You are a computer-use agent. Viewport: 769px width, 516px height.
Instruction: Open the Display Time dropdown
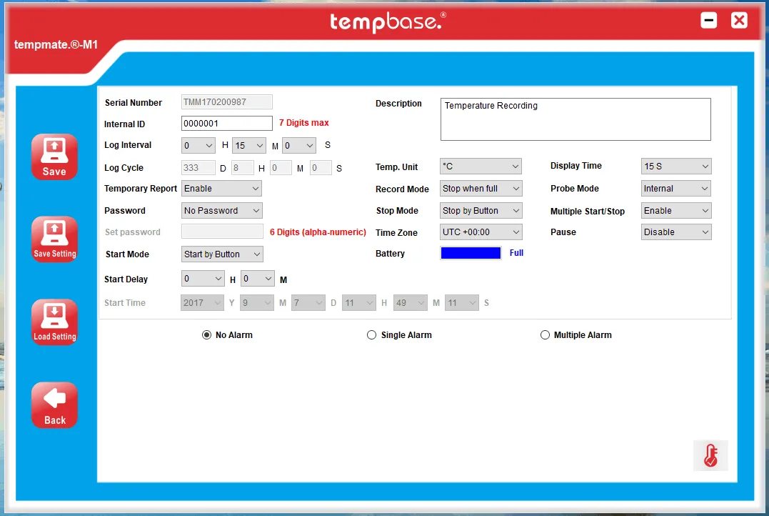pyautogui.click(x=675, y=167)
